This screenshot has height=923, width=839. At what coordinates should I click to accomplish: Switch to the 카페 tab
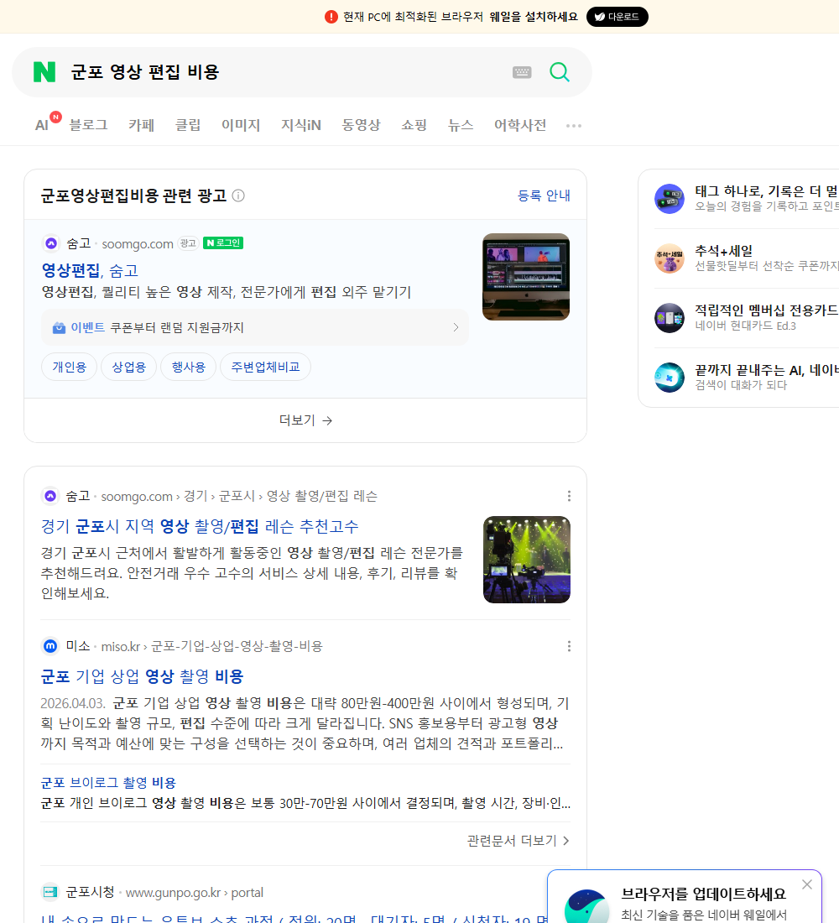141,125
